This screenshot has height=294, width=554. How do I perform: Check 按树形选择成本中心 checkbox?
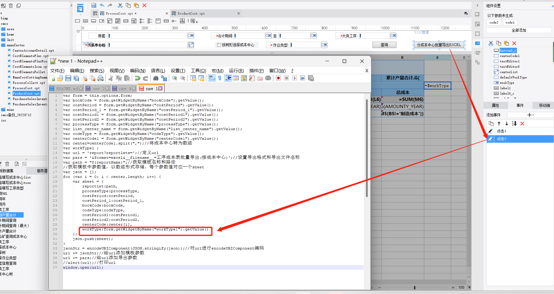click(219, 45)
